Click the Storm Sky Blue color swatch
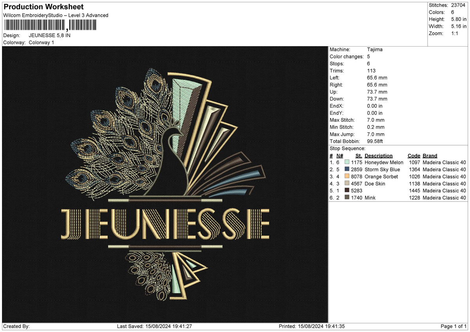This screenshot has height=332, width=470. [x=347, y=169]
